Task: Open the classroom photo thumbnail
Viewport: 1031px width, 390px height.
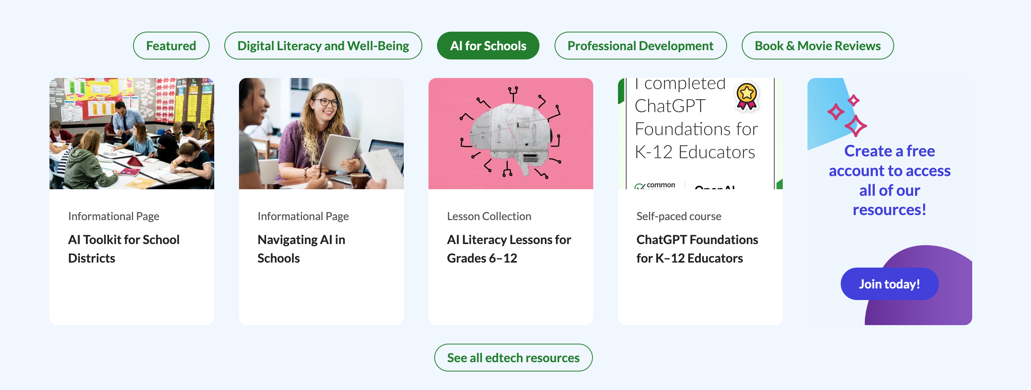Action: coord(131,134)
